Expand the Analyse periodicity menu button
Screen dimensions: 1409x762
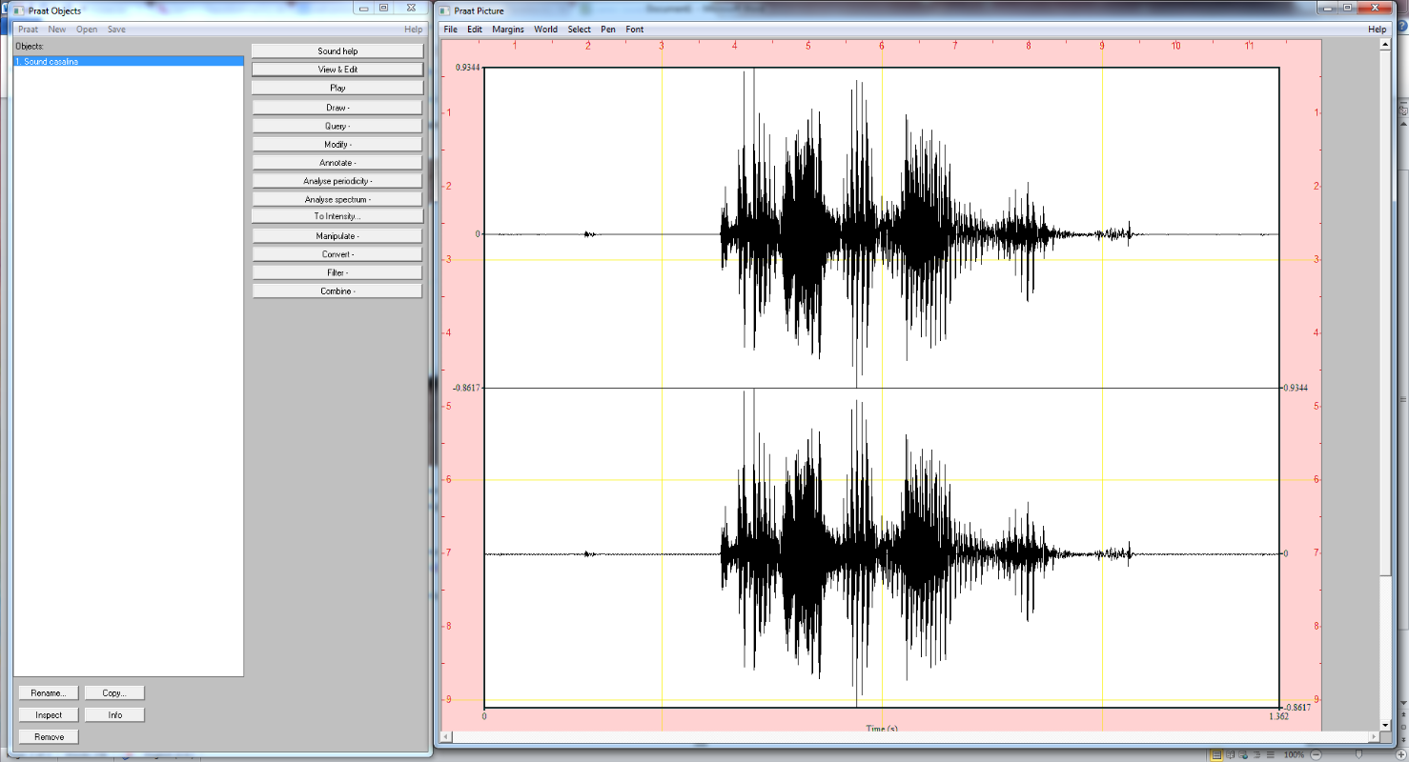pyautogui.click(x=337, y=181)
